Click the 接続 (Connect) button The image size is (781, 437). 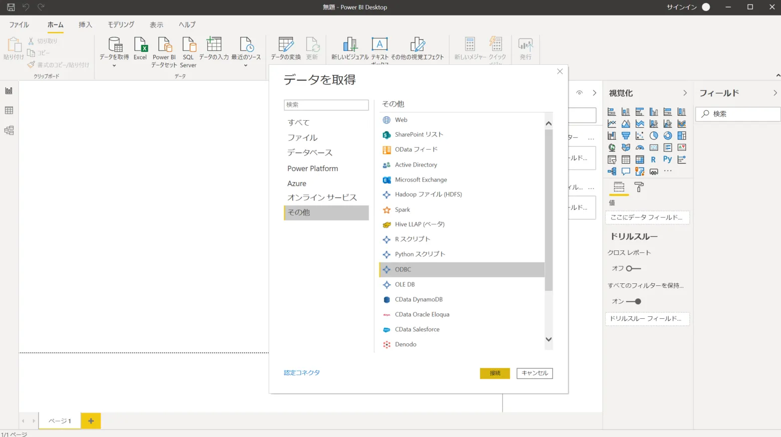click(494, 373)
